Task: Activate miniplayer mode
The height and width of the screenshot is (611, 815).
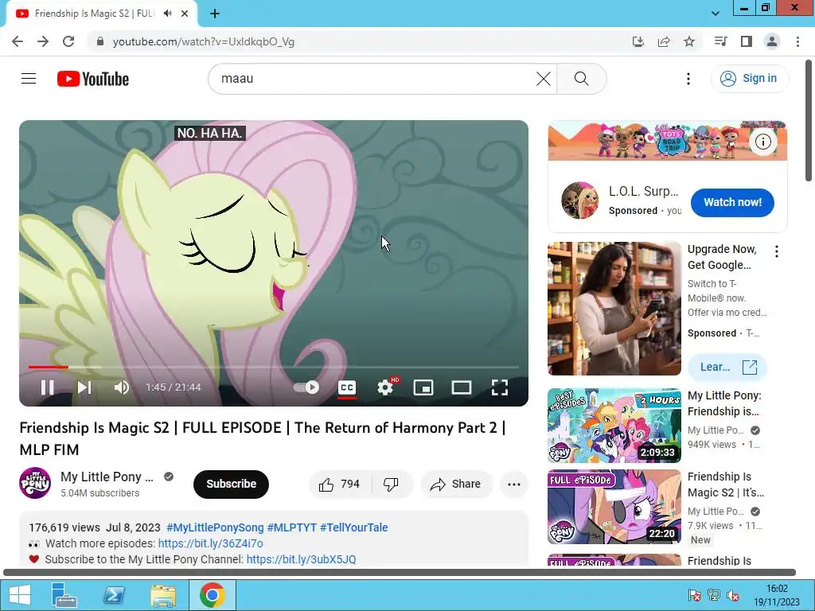Action: [423, 387]
